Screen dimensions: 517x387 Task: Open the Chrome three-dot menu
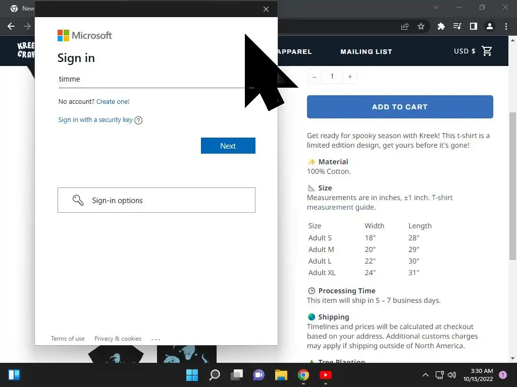pos(506,26)
